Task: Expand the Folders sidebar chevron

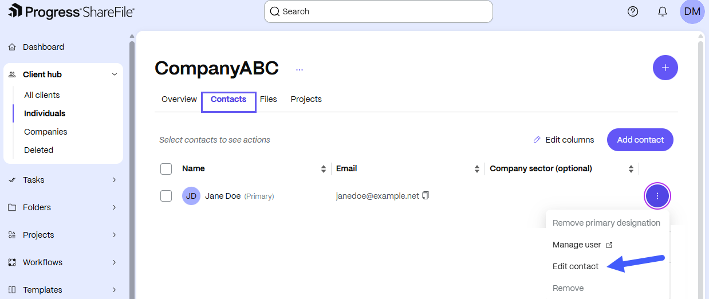Action: click(115, 207)
